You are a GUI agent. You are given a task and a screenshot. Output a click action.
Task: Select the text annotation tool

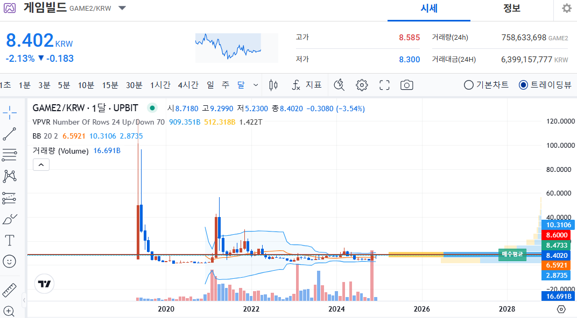(x=10, y=241)
